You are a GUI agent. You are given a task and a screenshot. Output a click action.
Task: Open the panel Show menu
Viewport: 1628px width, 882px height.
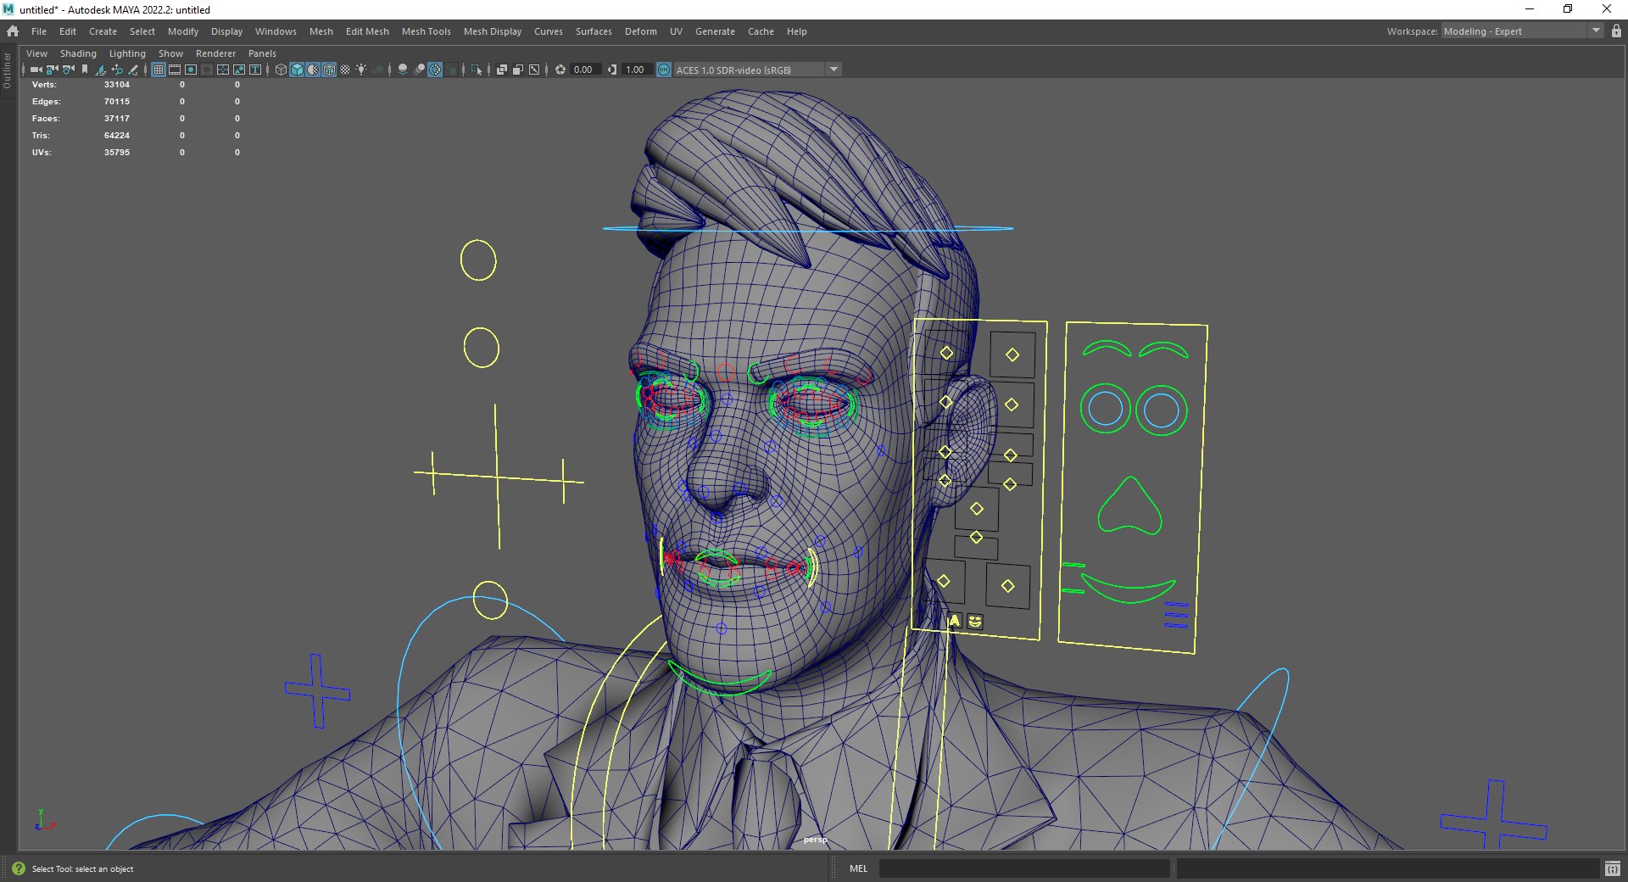pyautogui.click(x=170, y=53)
